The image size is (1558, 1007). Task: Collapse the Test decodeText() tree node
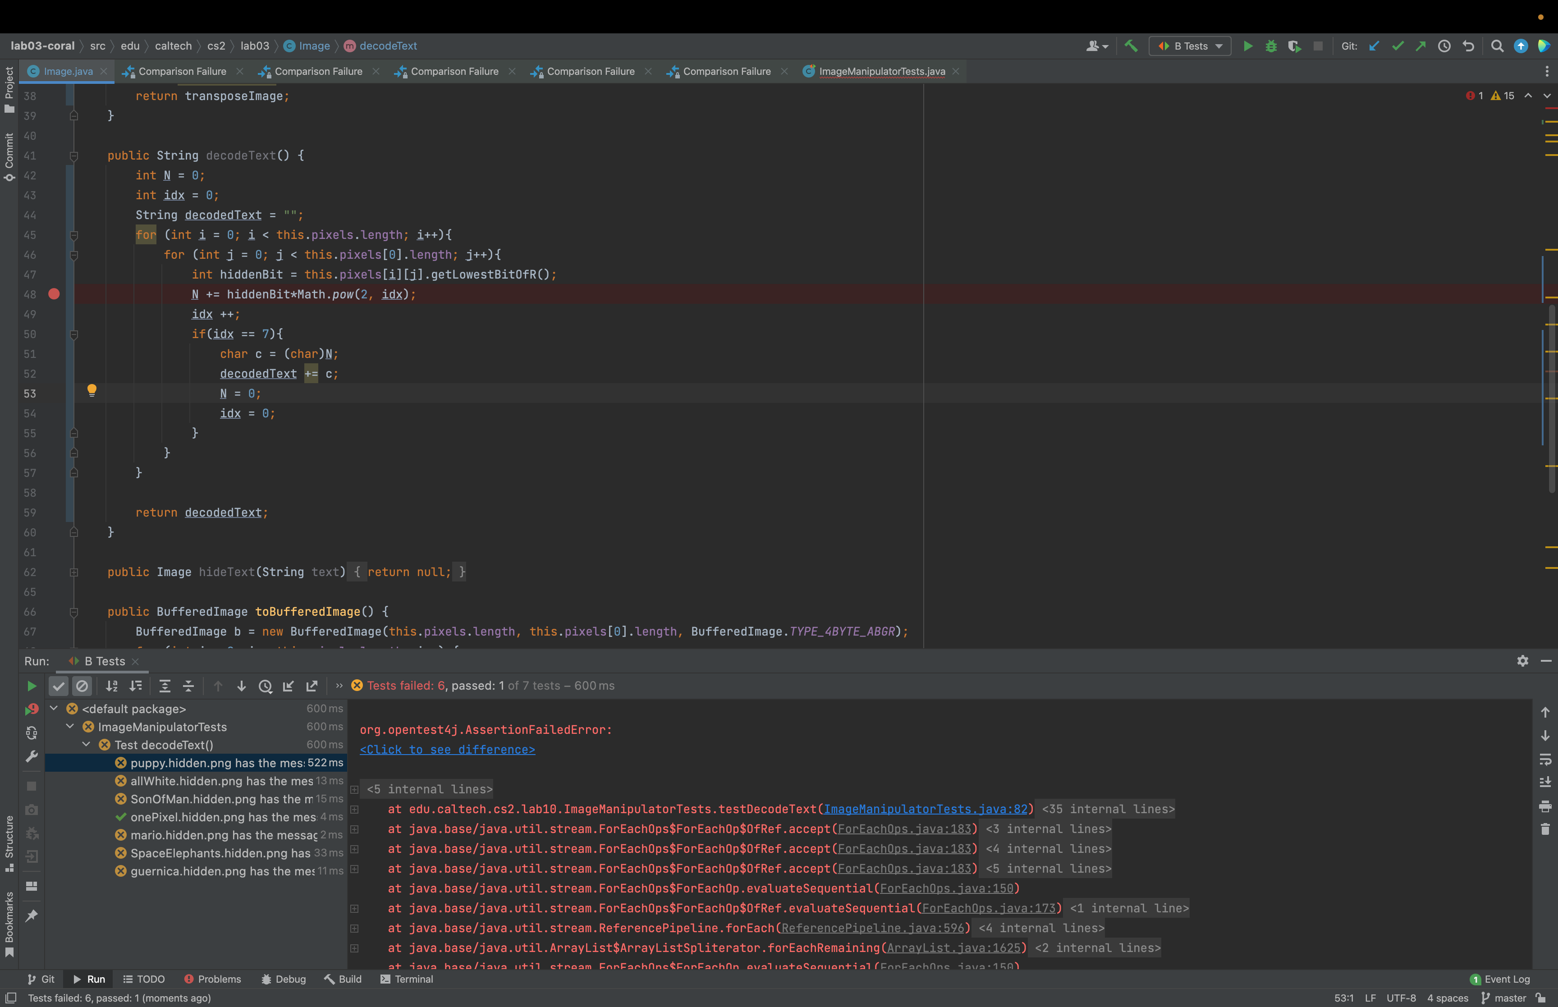pyautogui.click(x=86, y=745)
